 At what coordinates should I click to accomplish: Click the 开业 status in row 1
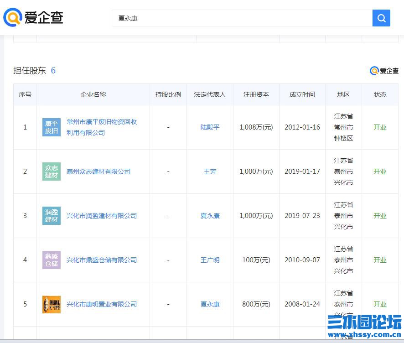(x=380, y=127)
